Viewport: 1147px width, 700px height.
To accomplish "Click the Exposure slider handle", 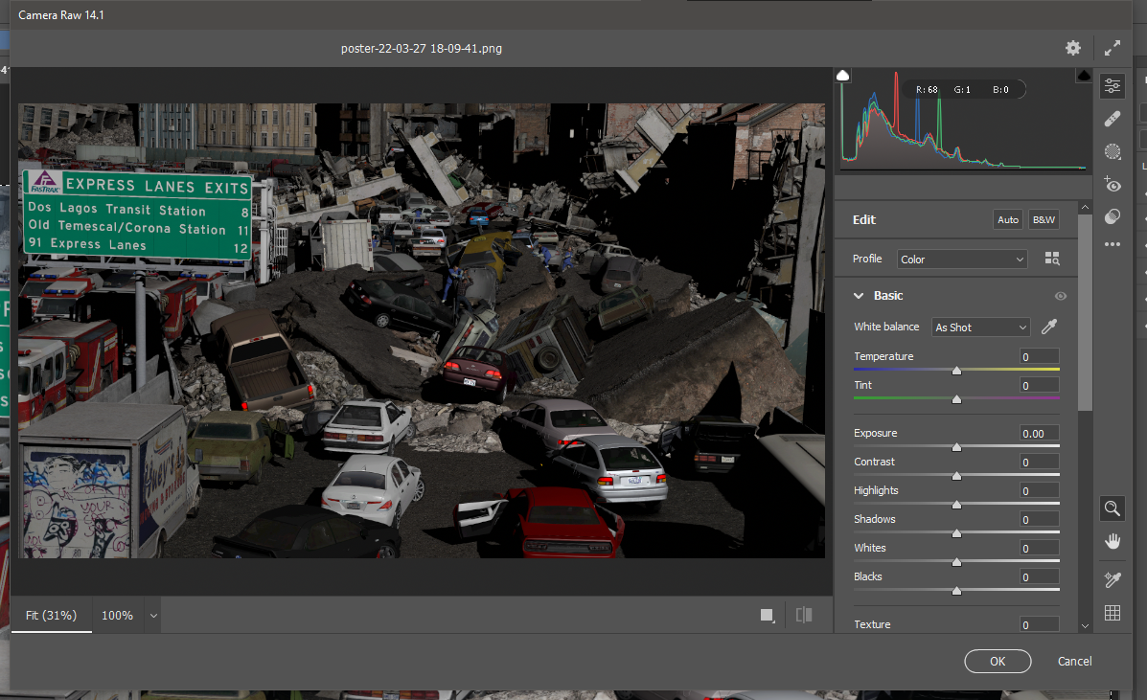I will tap(956, 446).
